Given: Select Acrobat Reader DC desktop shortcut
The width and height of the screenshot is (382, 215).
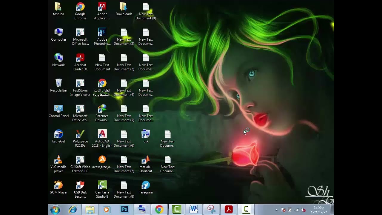Looking at the screenshot, I should click(80, 62).
